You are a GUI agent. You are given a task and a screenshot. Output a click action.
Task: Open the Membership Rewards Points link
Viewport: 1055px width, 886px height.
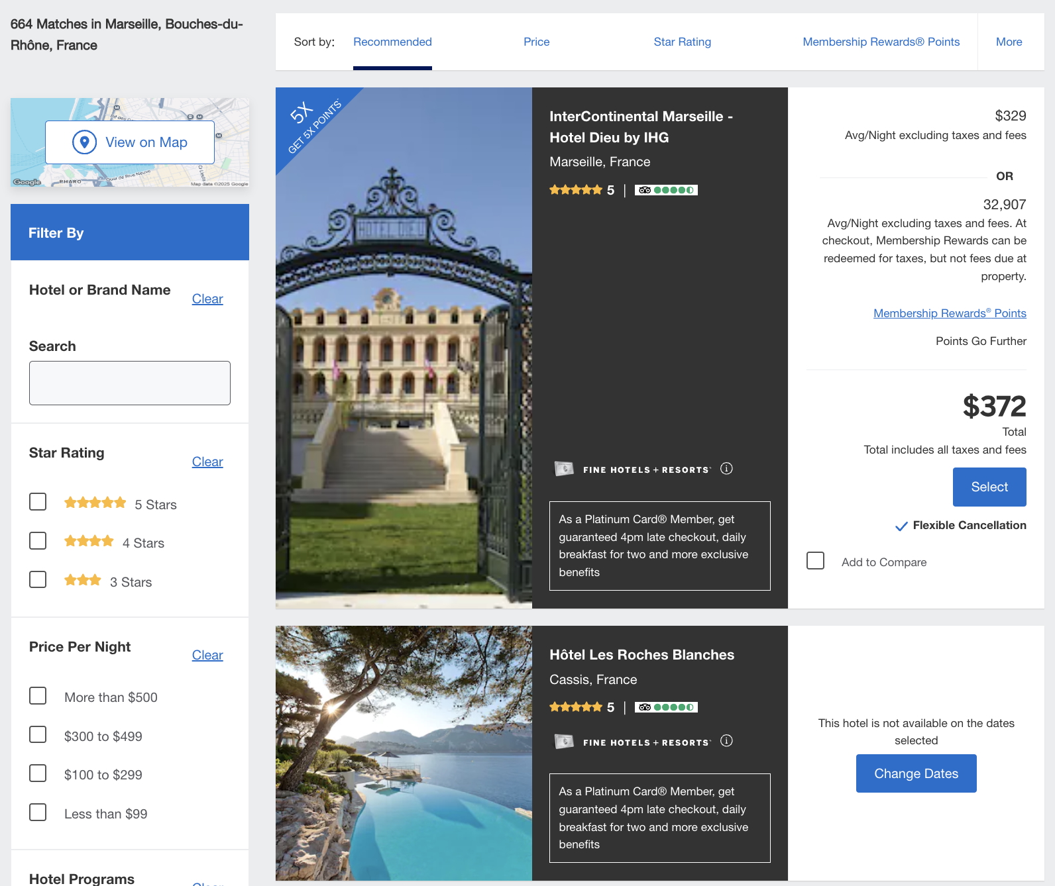coord(949,313)
